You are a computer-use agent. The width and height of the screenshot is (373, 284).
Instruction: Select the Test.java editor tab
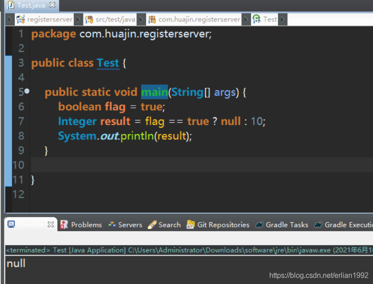point(31,5)
